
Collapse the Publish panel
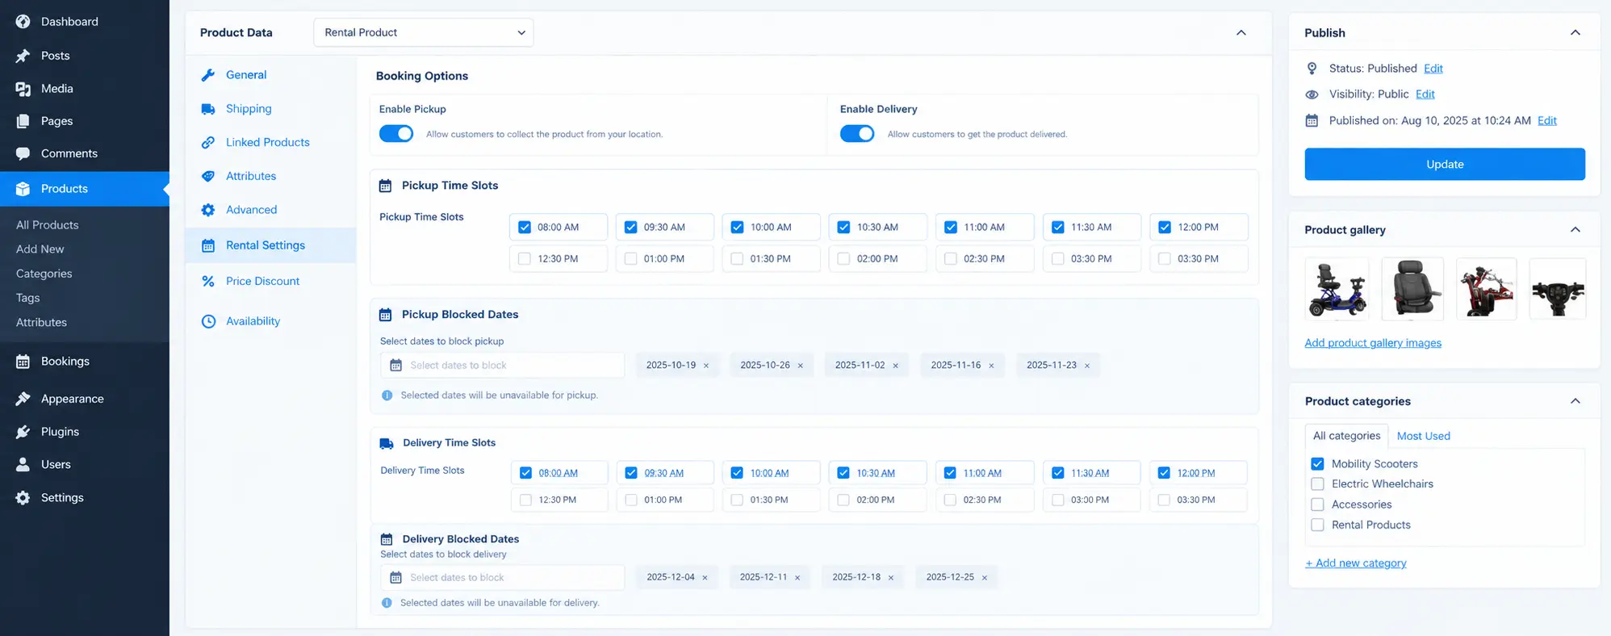(1575, 33)
